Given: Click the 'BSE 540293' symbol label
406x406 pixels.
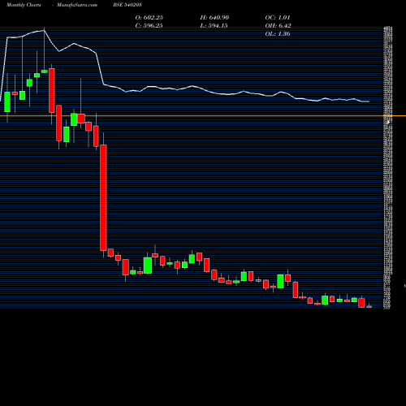Looking at the screenshot, I should 127,5.
